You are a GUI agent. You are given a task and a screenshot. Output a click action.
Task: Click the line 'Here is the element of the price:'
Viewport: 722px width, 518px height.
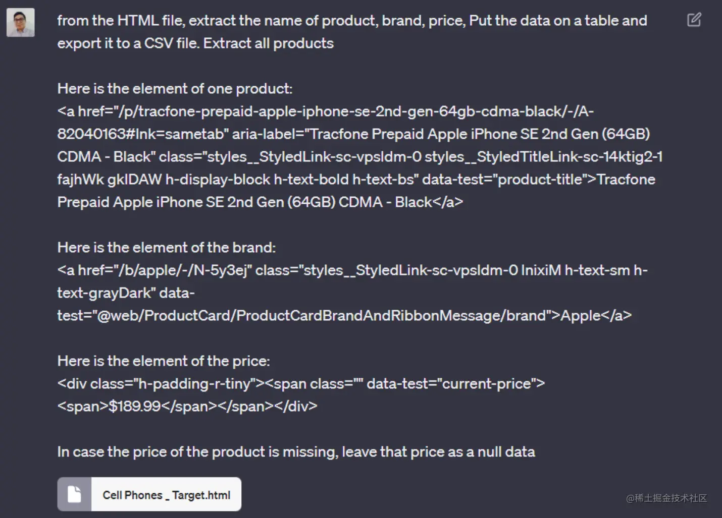pyautogui.click(x=164, y=361)
